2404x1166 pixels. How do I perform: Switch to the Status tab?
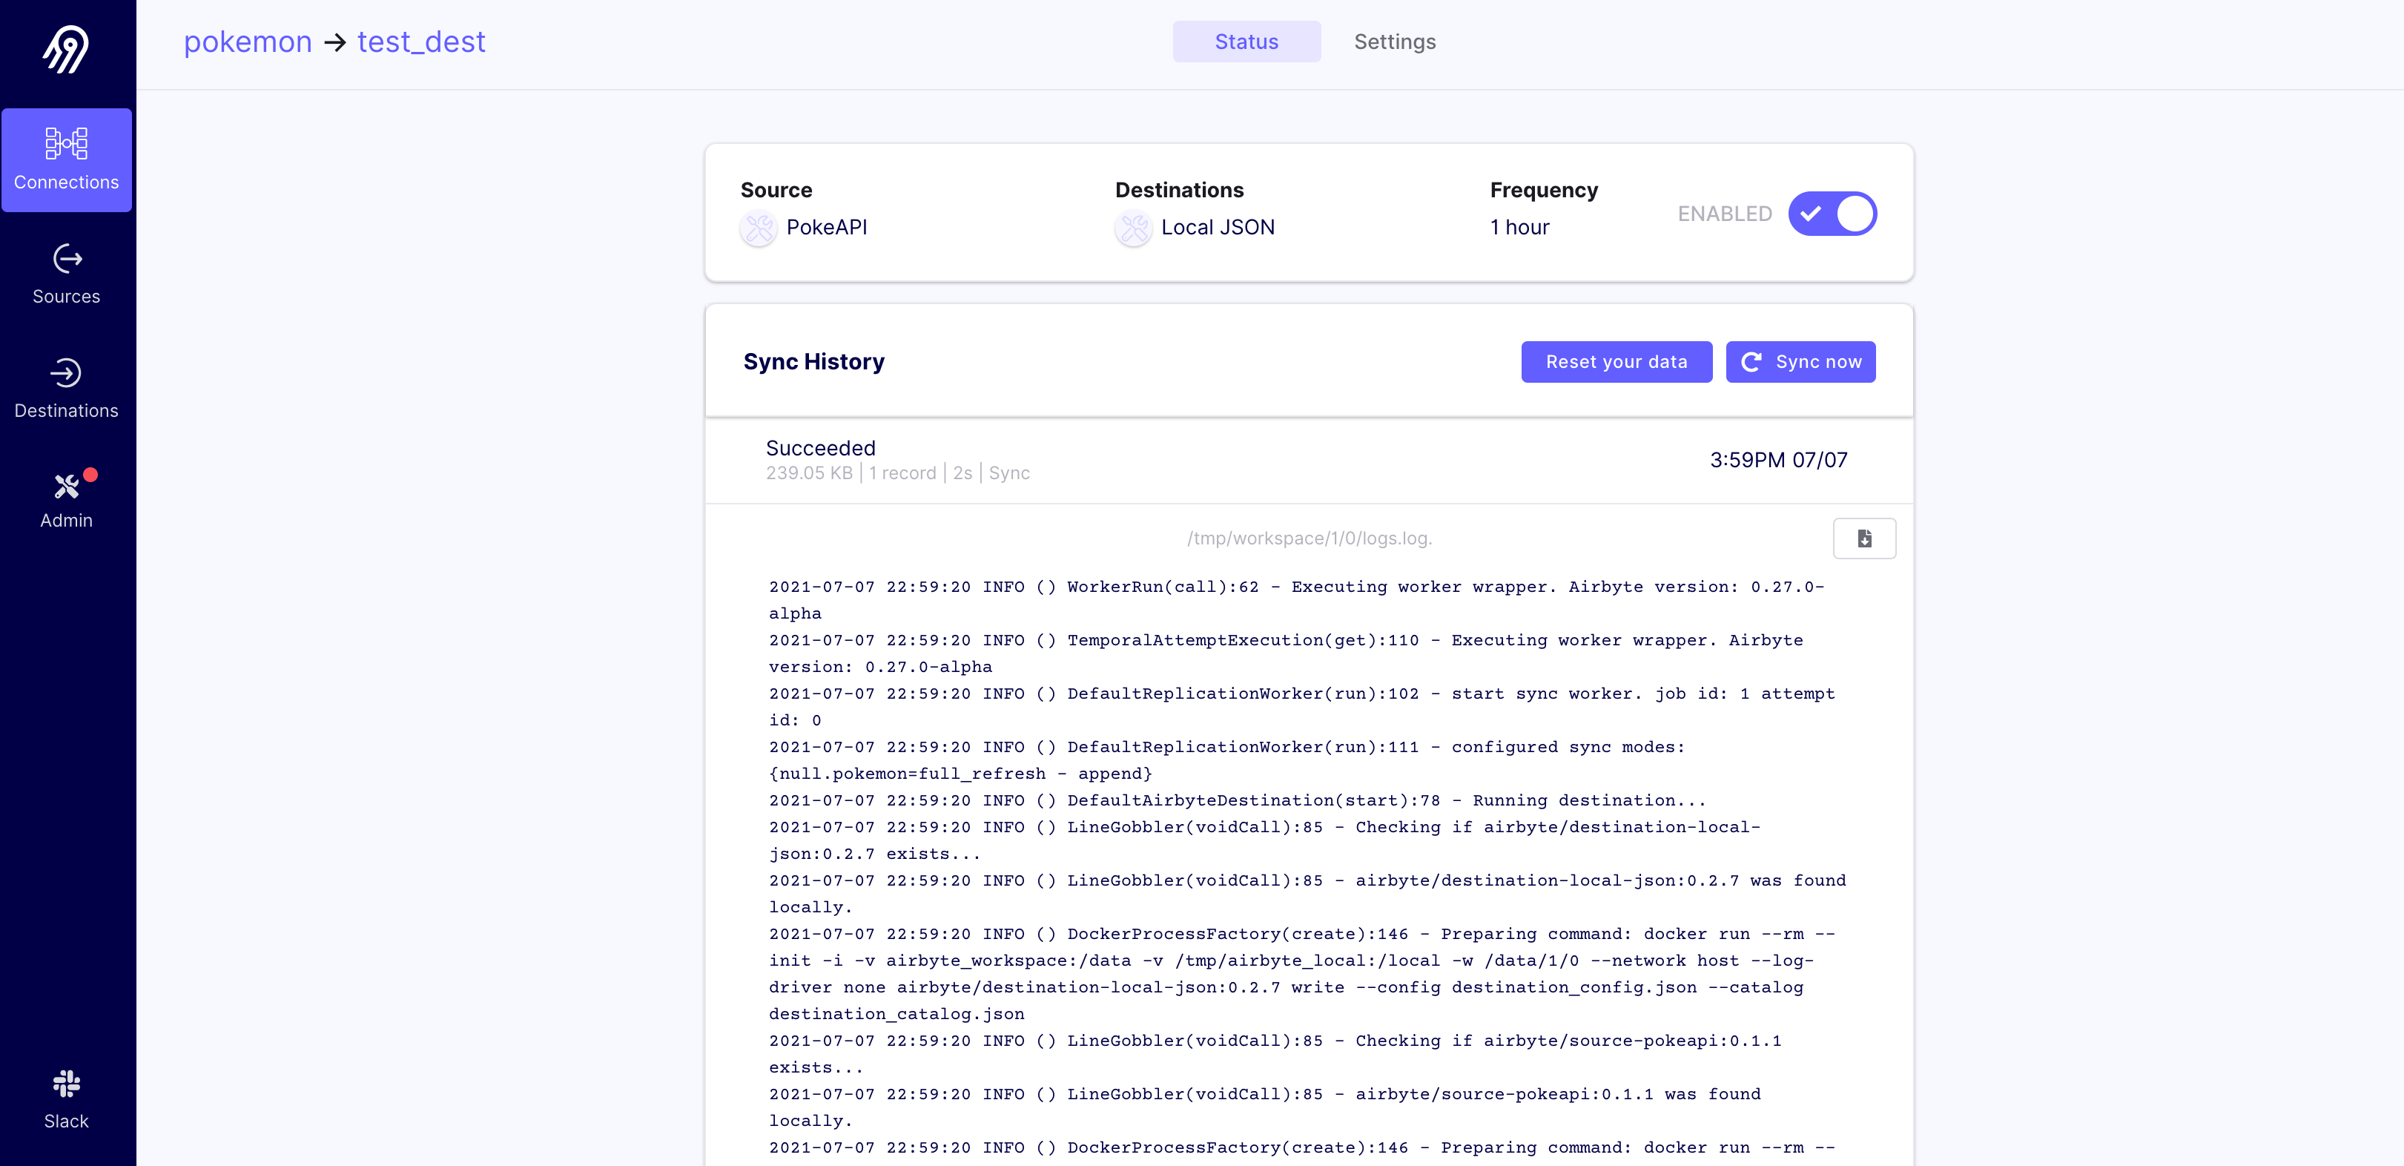[1246, 42]
